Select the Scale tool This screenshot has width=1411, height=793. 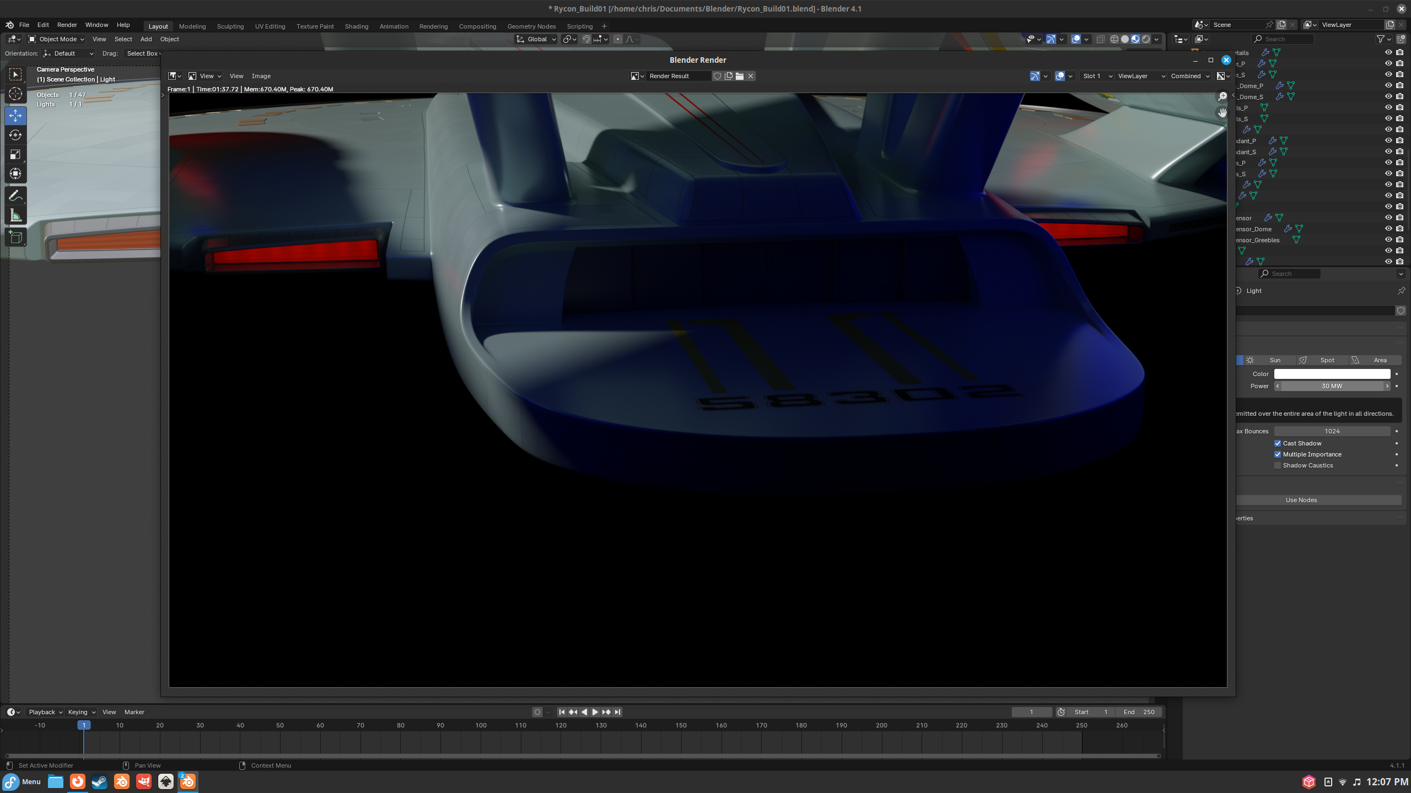pos(15,155)
